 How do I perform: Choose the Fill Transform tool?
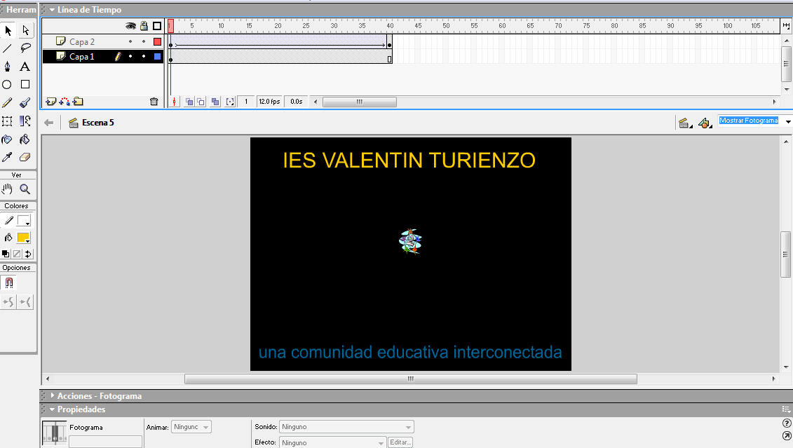tap(25, 121)
